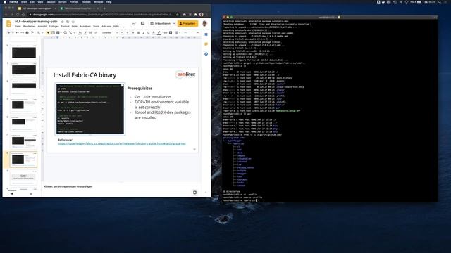Undo the last action in Slides toolbar

click(17, 33)
